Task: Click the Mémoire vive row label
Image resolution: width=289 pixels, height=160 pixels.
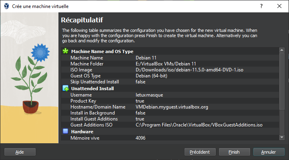Action: pyautogui.click(x=85, y=138)
